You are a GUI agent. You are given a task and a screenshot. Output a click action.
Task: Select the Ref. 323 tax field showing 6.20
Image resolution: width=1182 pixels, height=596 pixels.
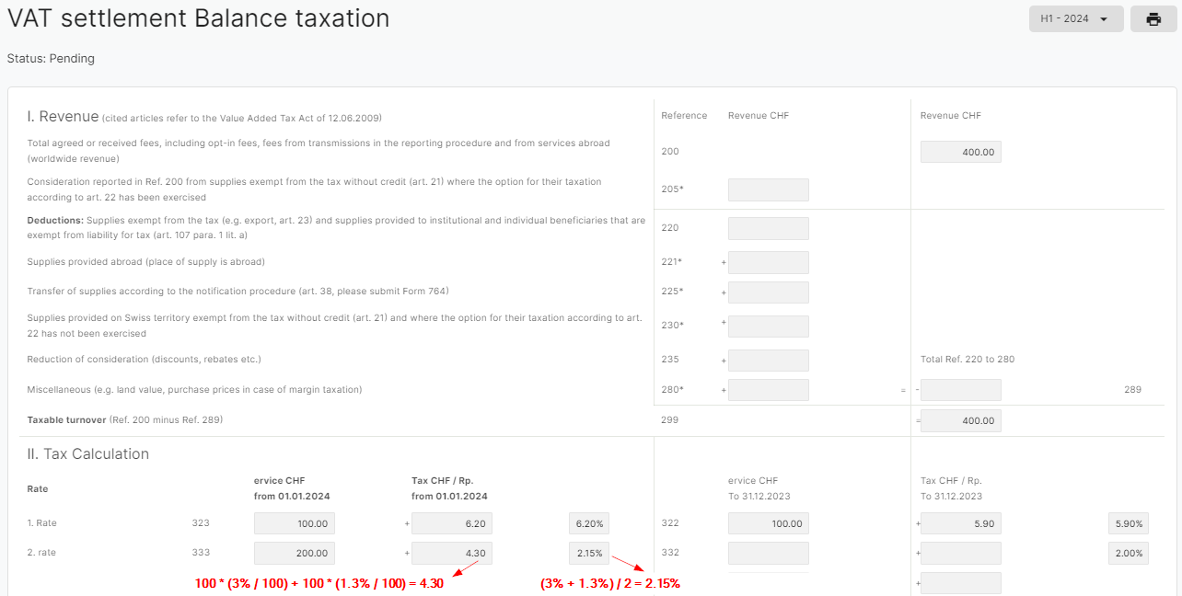[x=451, y=523]
